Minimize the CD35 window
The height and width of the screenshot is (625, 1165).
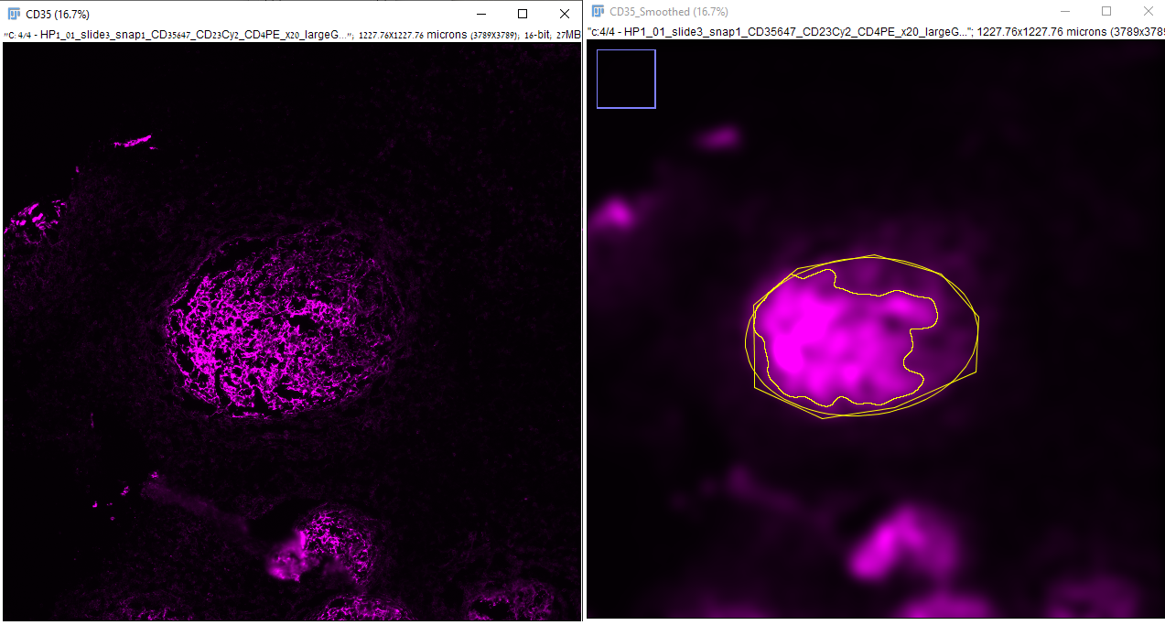tap(480, 14)
